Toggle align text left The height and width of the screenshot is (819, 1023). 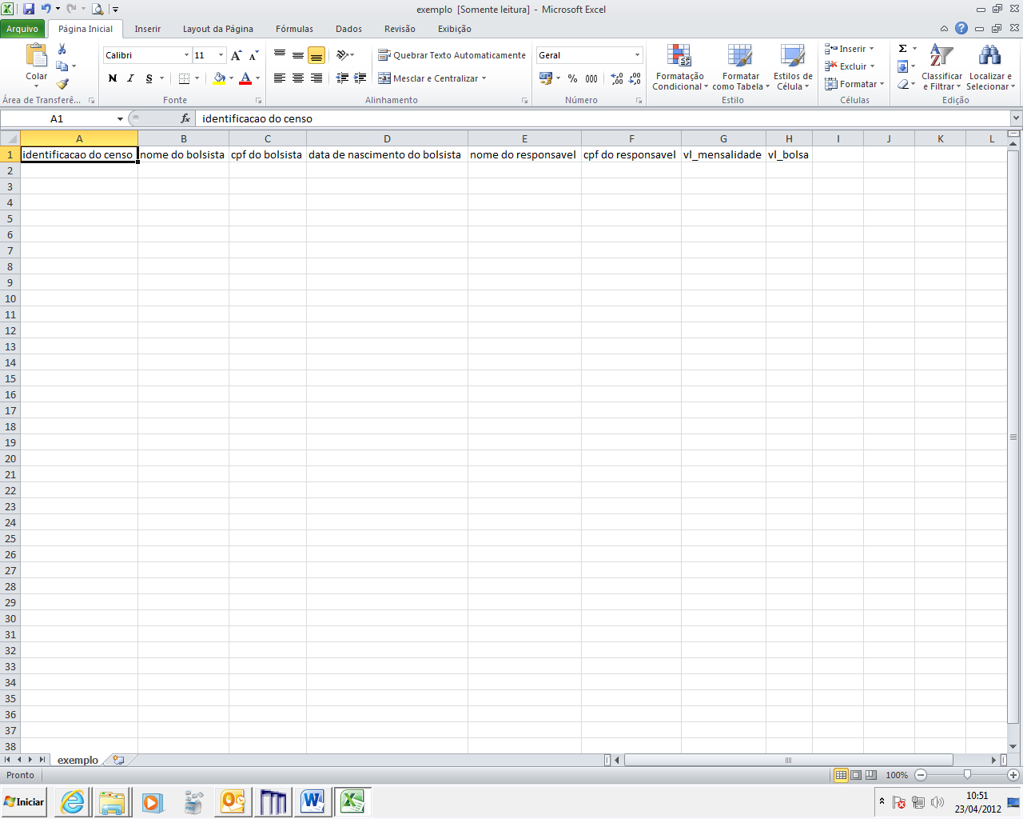(280, 78)
